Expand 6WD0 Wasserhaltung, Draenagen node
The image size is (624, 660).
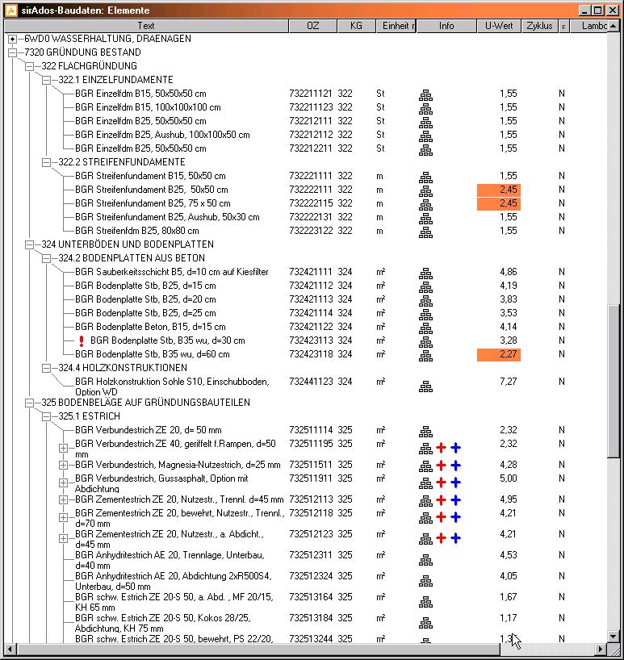[12, 39]
